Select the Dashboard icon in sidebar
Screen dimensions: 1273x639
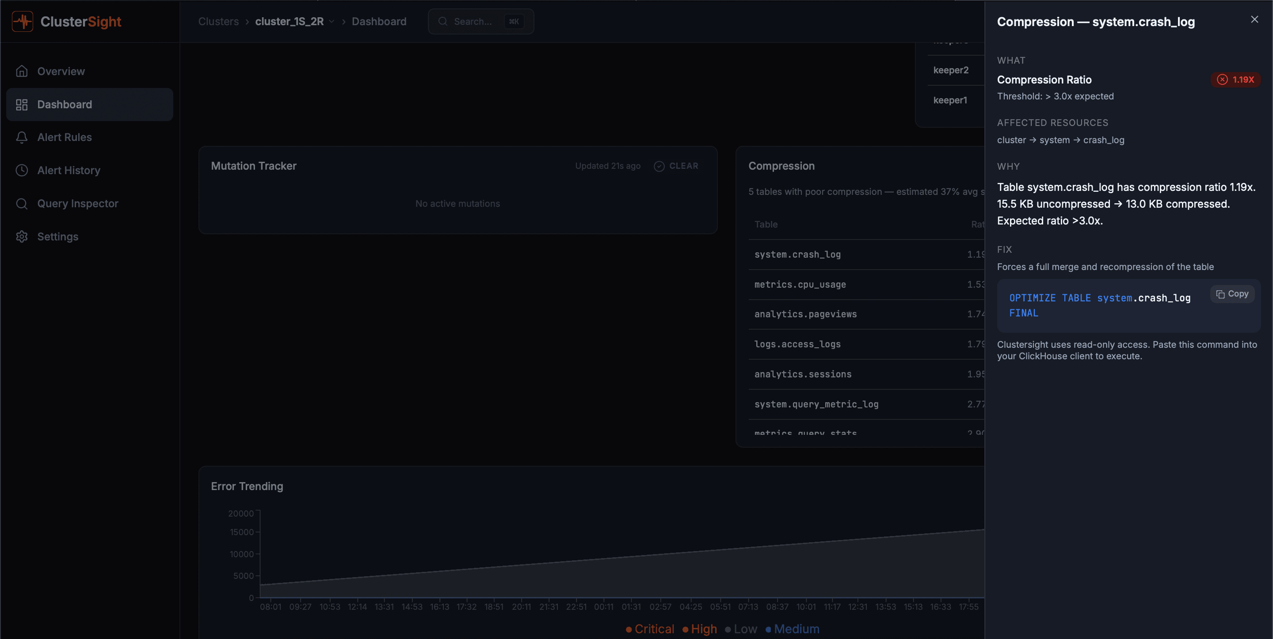coord(22,104)
